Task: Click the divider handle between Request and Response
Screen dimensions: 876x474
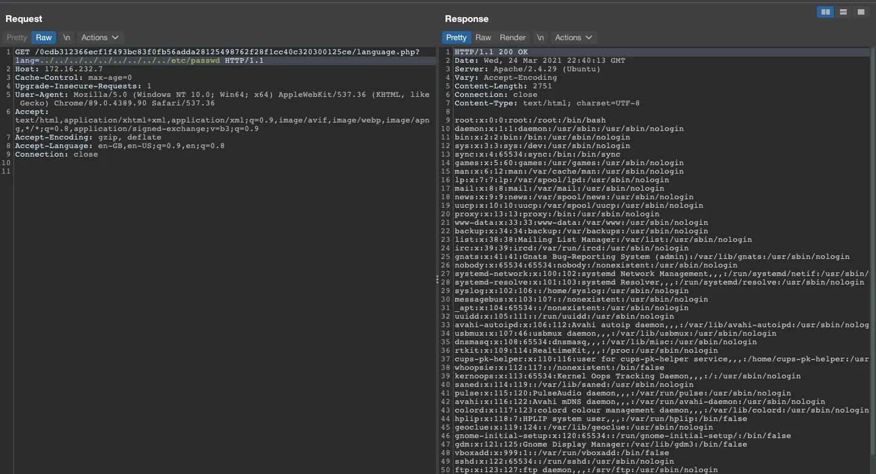Action: click(437, 279)
